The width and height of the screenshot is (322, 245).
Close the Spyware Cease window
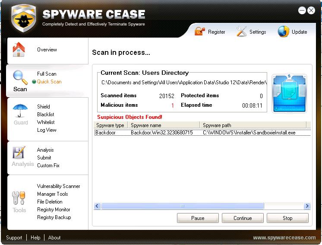click(x=311, y=10)
